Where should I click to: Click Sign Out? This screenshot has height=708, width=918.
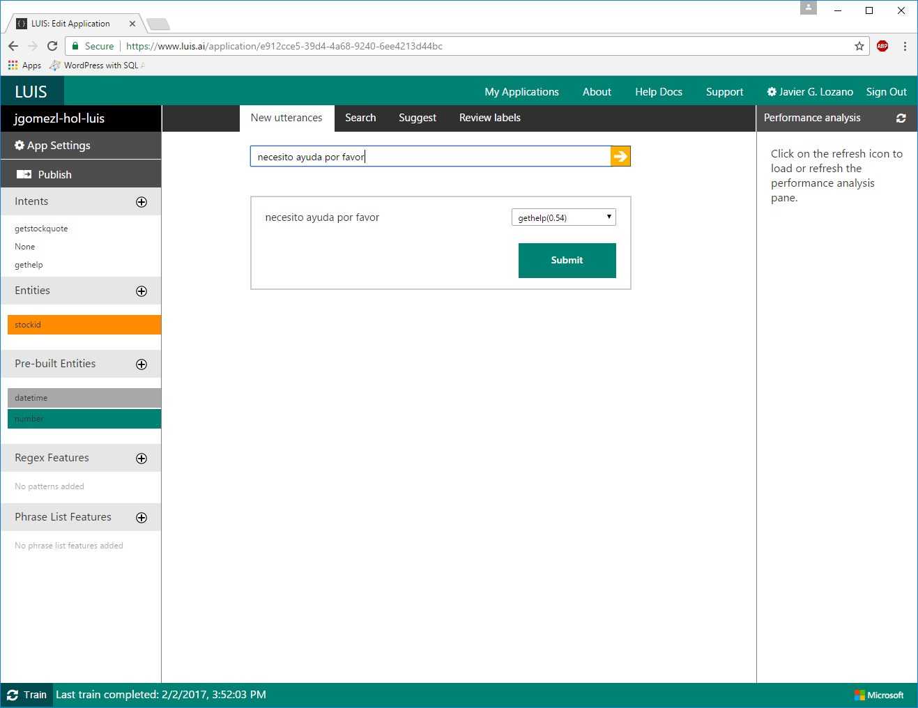(887, 92)
